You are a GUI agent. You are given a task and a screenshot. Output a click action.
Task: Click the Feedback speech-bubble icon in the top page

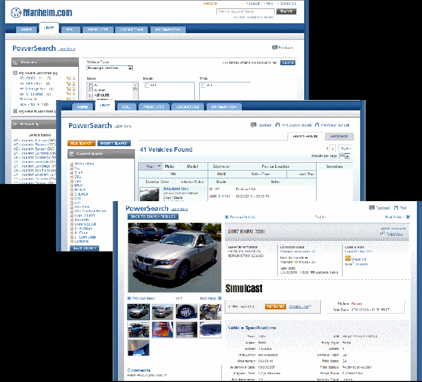coord(275,48)
